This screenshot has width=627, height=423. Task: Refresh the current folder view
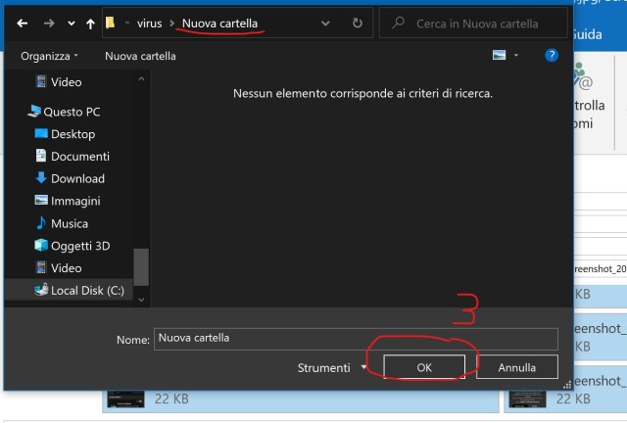(358, 23)
